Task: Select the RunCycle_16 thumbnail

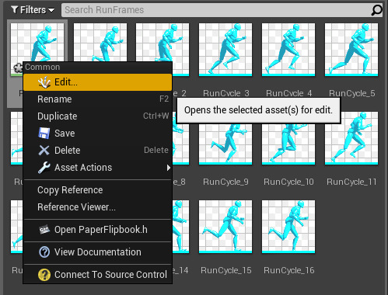Action: [288, 227]
